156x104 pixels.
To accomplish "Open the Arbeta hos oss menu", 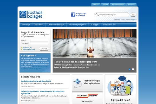I will [109, 25].
